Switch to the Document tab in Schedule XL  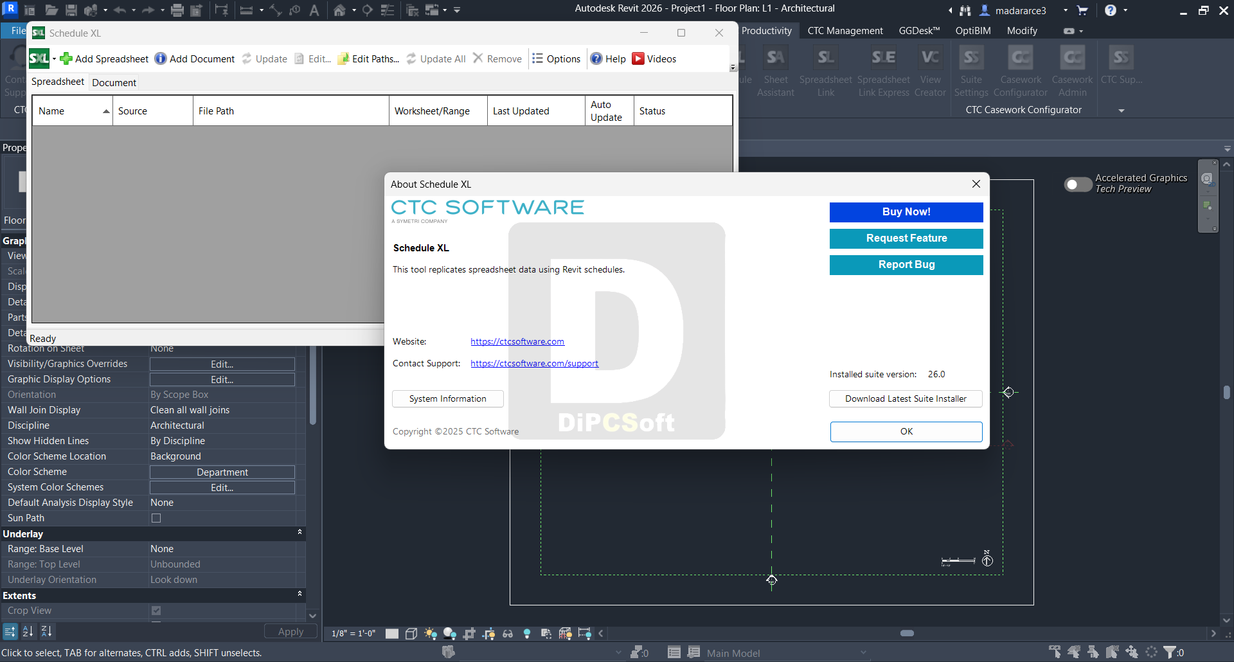[114, 82]
